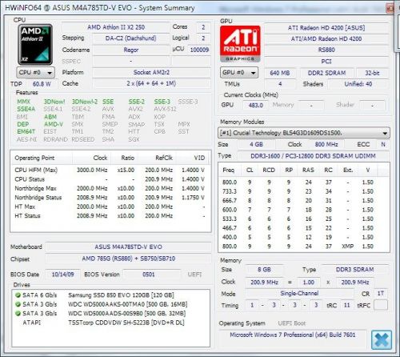Click the WDC WD5000AADS drive status icon
Screen dimensions: 400x357
[x=18, y=313]
